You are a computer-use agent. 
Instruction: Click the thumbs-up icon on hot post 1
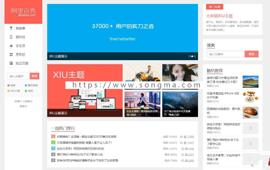pyautogui.click(x=181, y=137)
